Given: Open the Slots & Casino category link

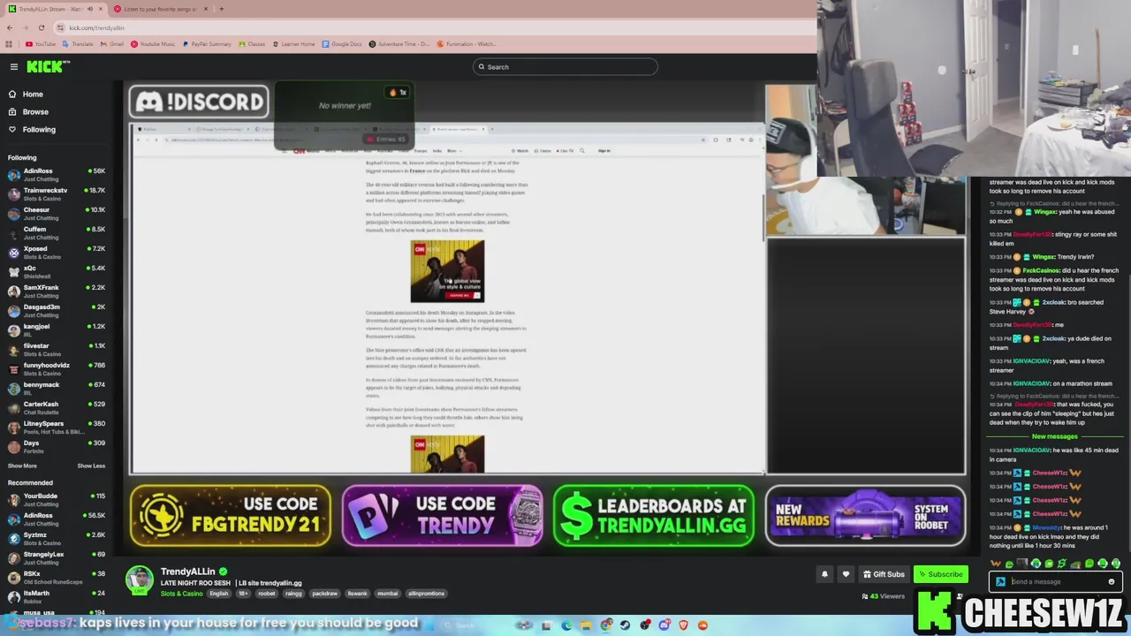Looking at the screenshot, I should coord(181,594).
